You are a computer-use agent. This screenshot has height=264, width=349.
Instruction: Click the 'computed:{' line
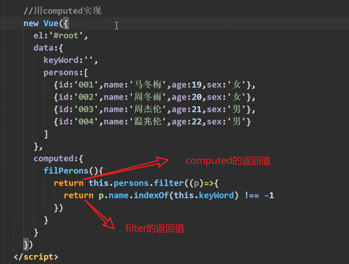58,159
